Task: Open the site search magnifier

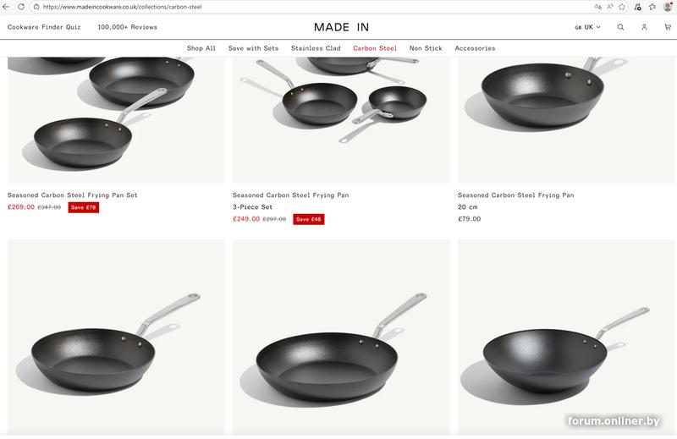Action: [620, 27]
